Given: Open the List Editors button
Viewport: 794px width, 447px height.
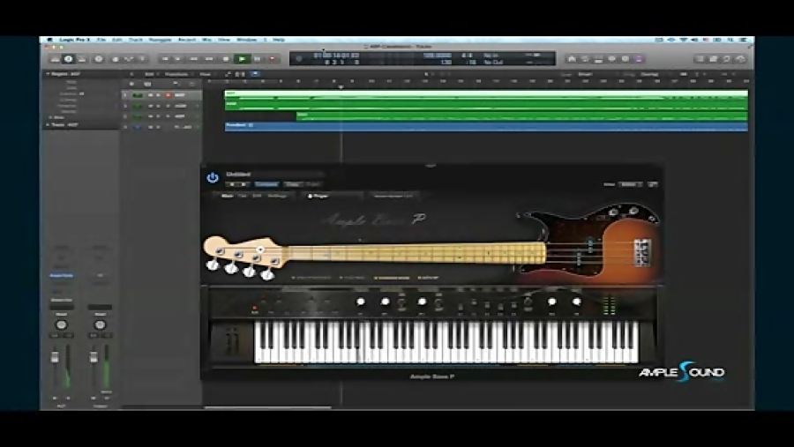Looking at the screenshot, I should (x=700, y=59).
